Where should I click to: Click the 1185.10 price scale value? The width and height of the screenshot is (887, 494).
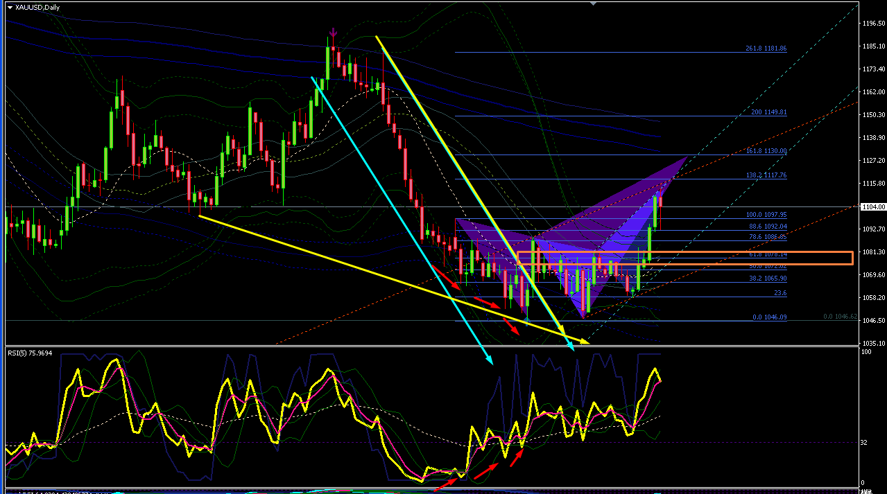click(873, 46)
